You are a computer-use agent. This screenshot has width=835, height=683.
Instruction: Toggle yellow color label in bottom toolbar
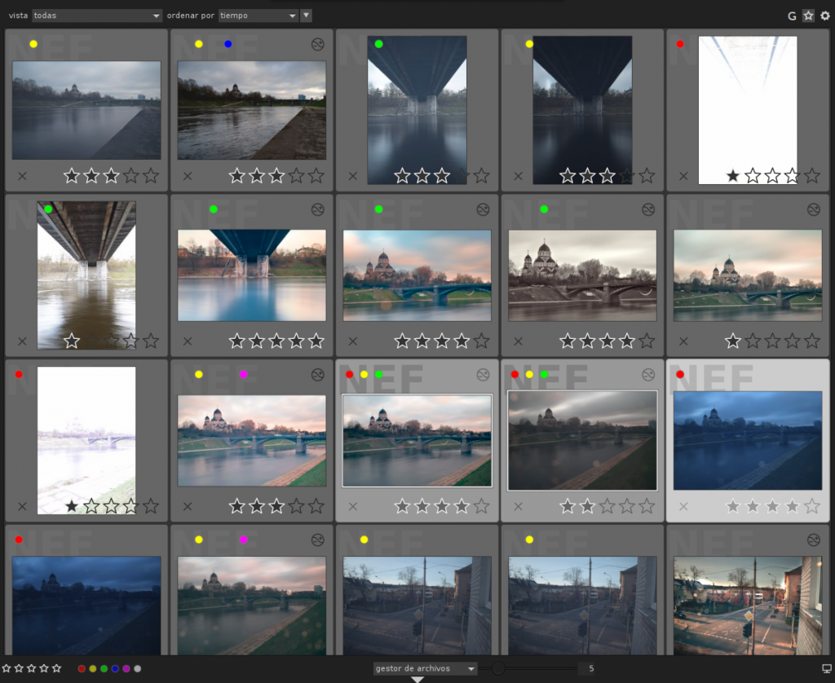pyautogui.click(x=93, y=669)
